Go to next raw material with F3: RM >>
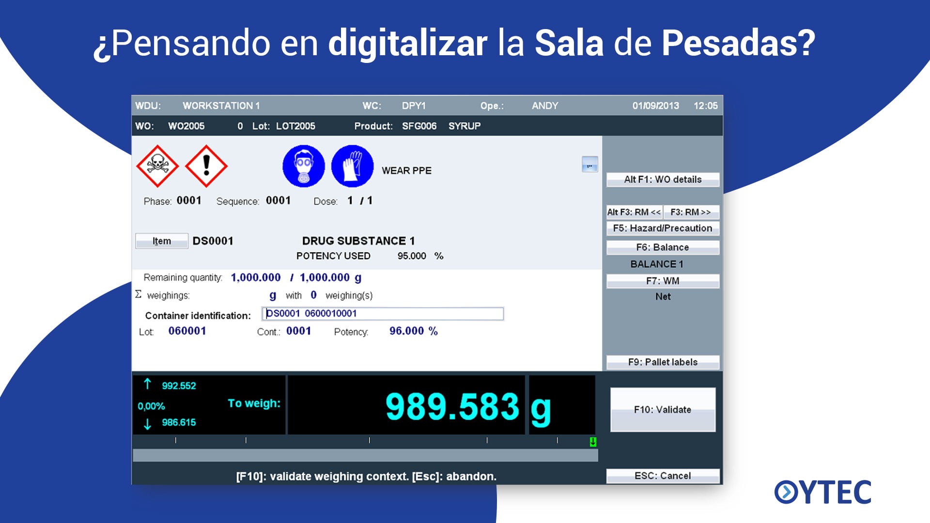The height and width of the screenshot is (523, 930). tap(691, 212)
